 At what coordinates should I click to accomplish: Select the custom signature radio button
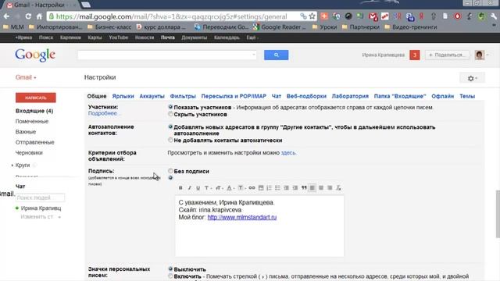click(170, 178)
